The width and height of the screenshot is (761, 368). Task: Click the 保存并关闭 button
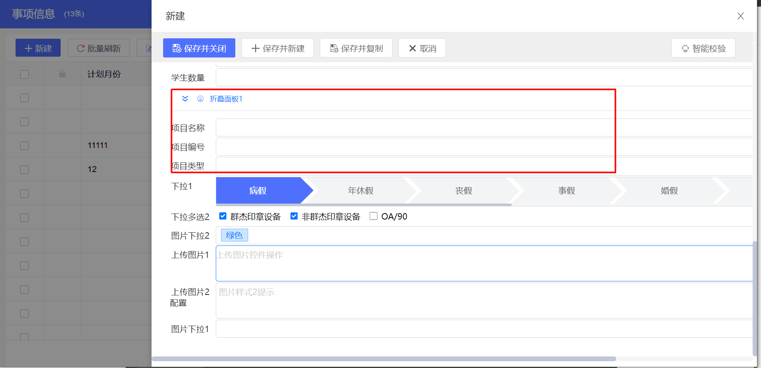pyautogui.click(x=199, y=48)
